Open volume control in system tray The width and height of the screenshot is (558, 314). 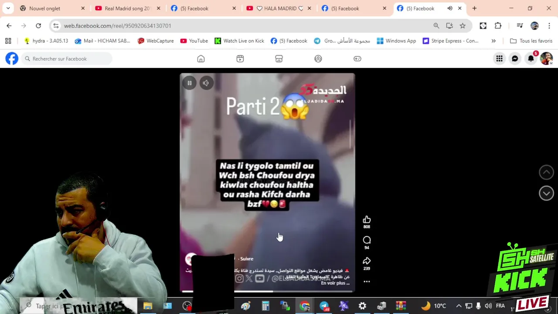(x=488, y=306)
